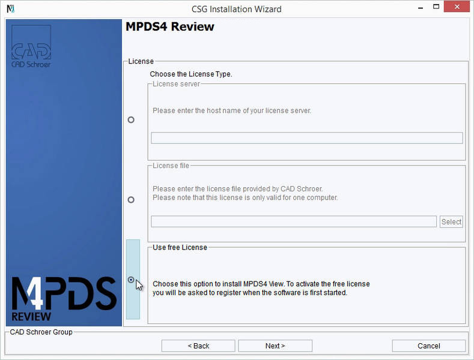The width and height of the screenshot is (474, 360).
Task: Click the 'Choose the License Type.' text
Action: click(191, 74)
